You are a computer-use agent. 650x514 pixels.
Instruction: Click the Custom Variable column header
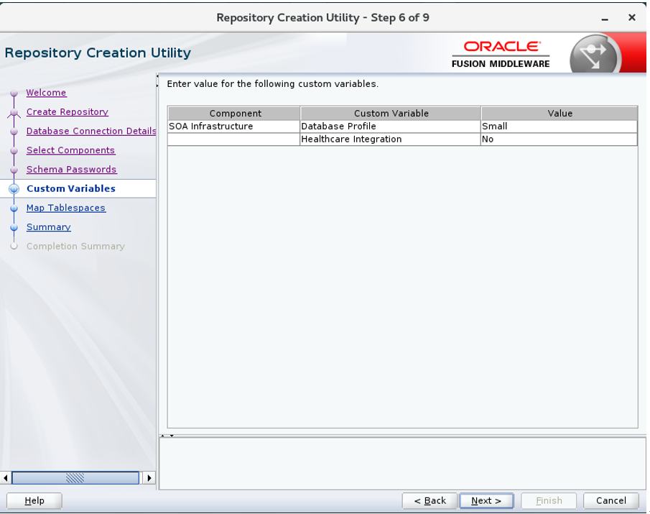tap(391, 114)
